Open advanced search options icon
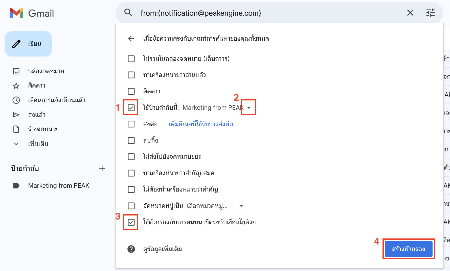450x271 pixels. pos(430,13)
